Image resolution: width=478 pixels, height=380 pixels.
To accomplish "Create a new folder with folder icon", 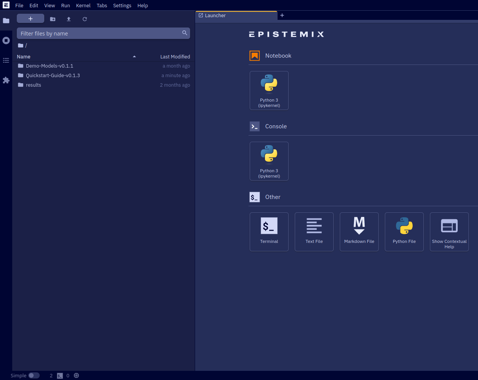I will point(53,19).
